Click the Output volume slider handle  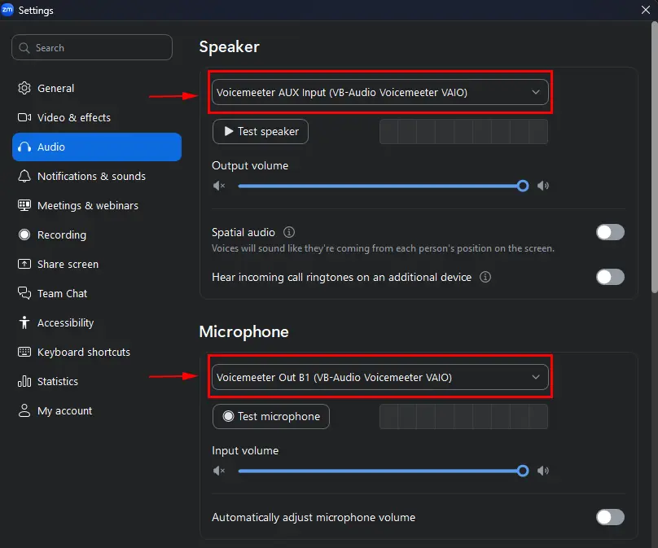point(523,186)
